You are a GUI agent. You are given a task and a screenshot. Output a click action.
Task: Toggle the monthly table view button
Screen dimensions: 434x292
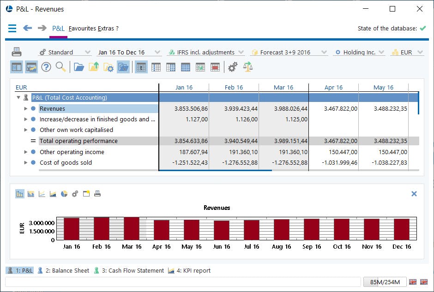click(141, 67)
